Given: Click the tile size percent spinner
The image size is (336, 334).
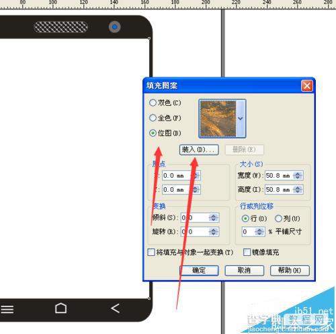Looking at the screenshot, I should coord(259,232).
